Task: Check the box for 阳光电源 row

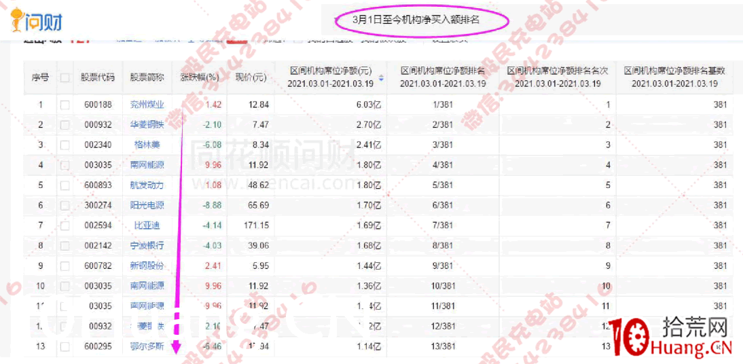Action: [x=65, y=205]
